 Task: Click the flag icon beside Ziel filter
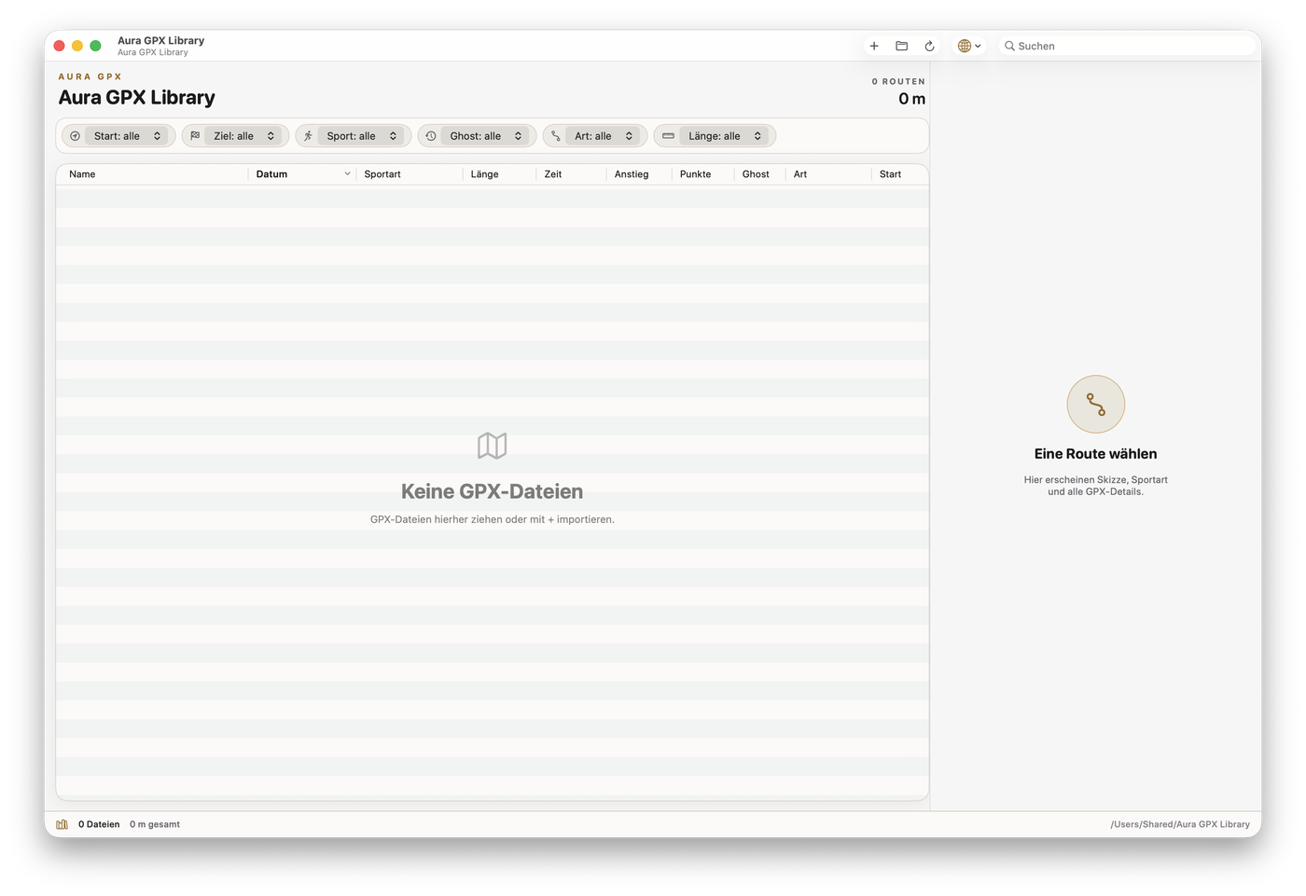point(195,136)
